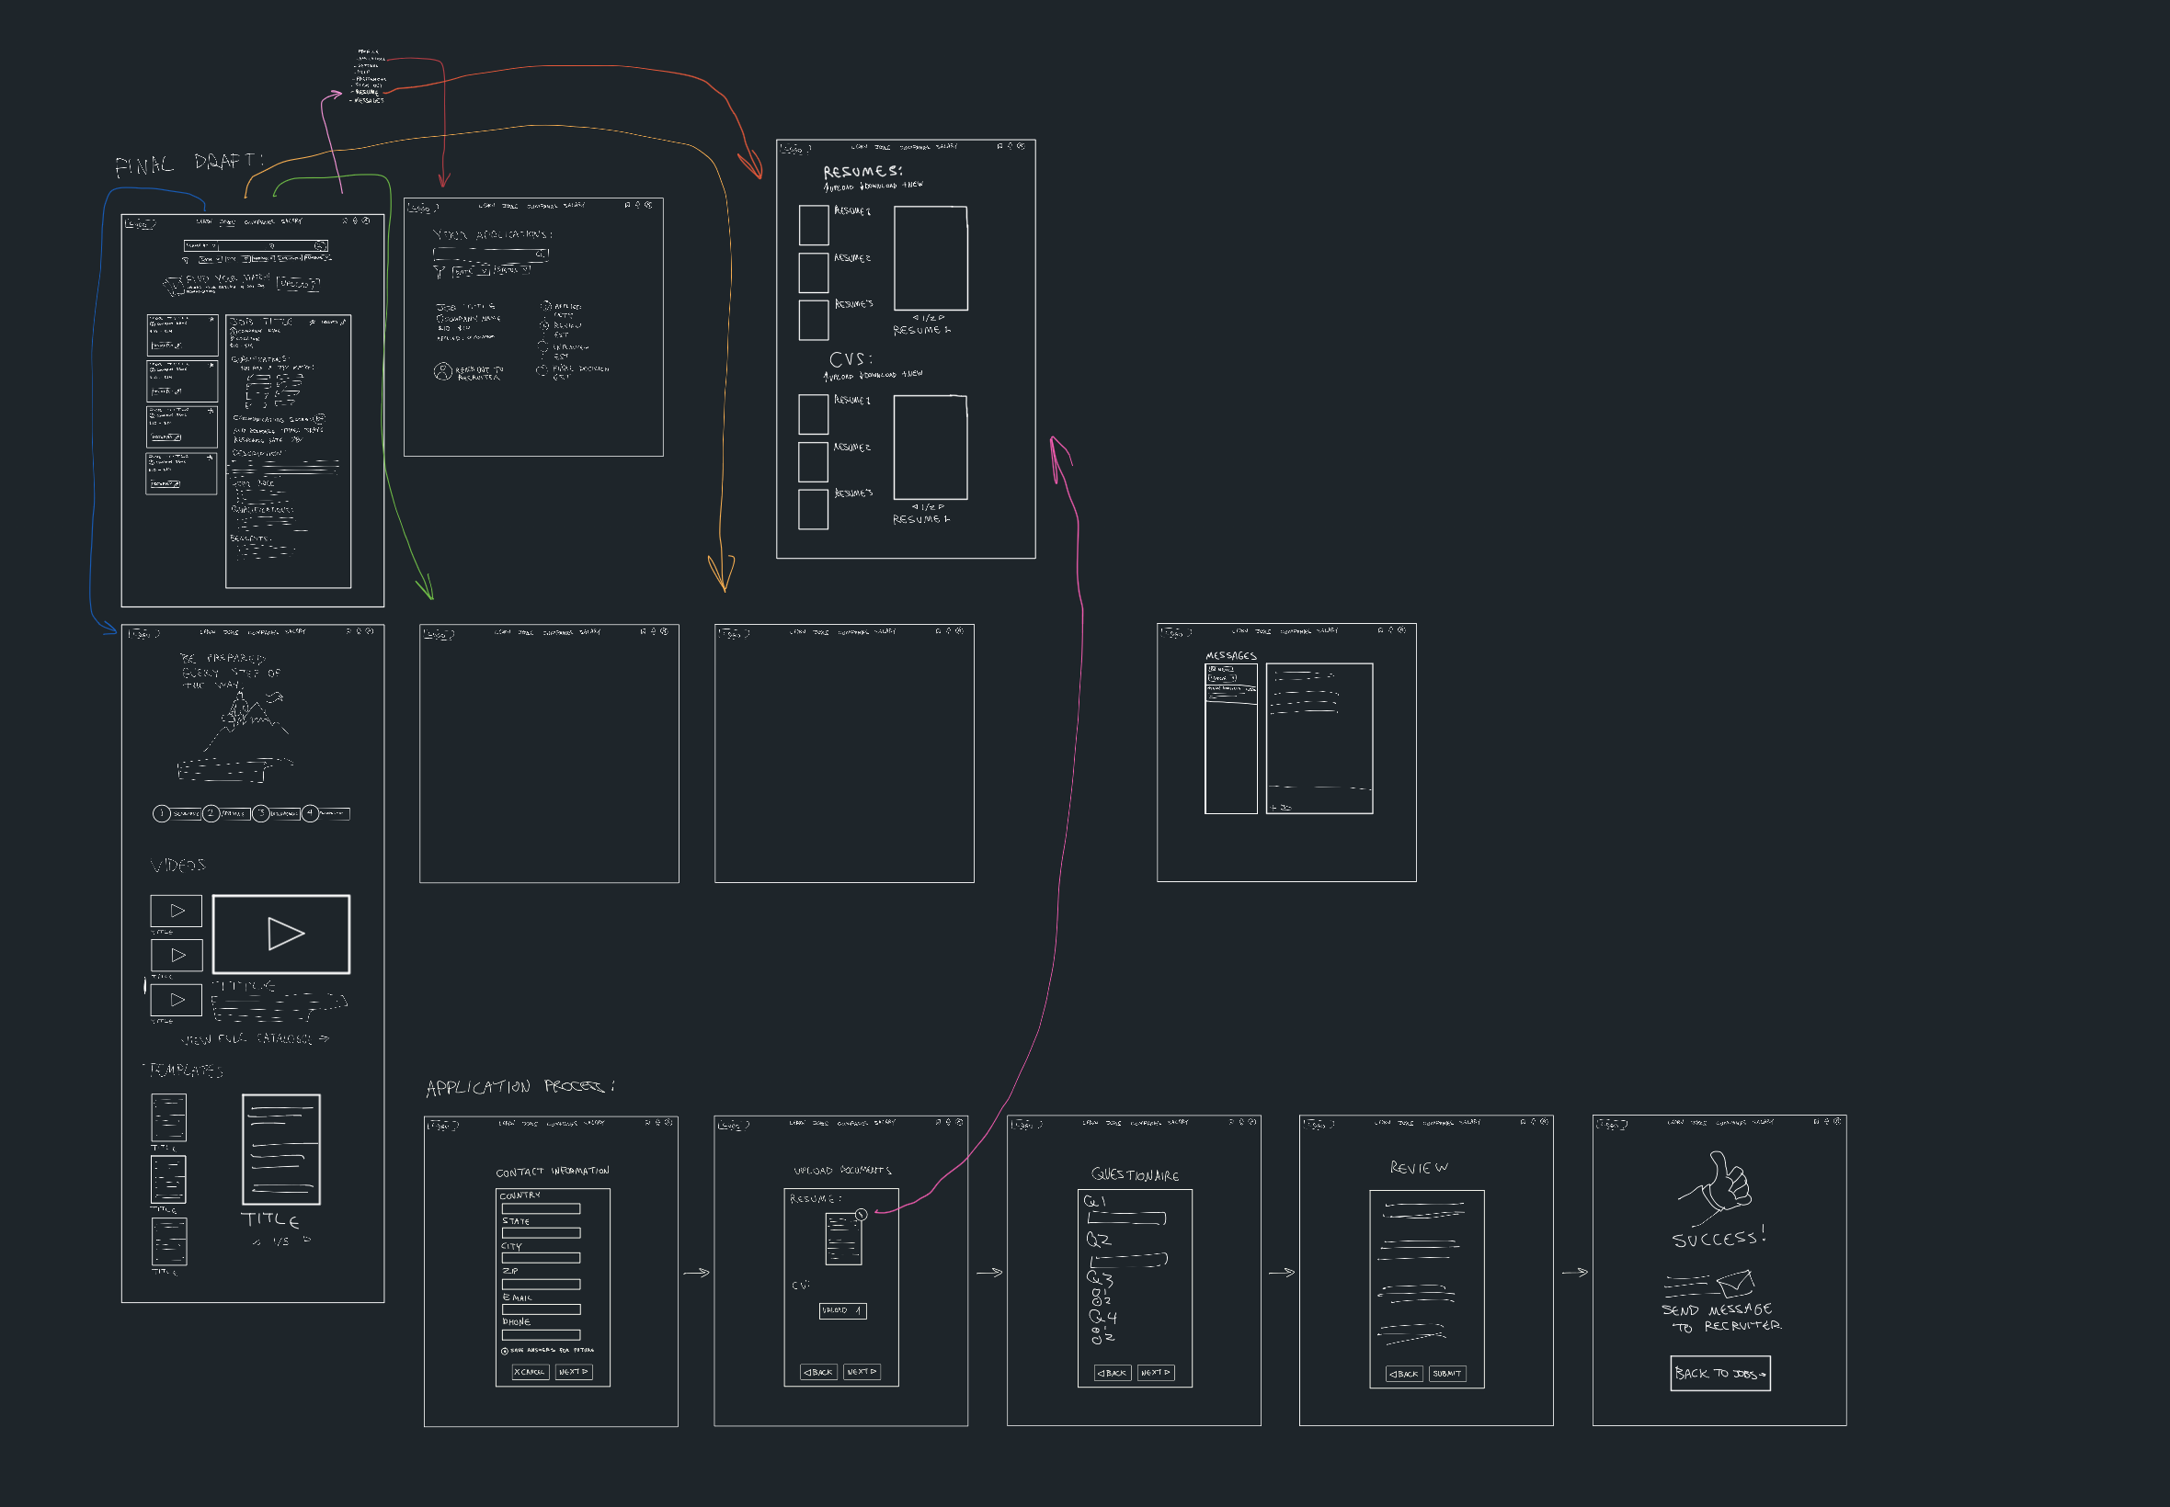Enable the Save Answers For Future checkbox
Screen dimensions: 2170x1507
(x=506, y=1351)
